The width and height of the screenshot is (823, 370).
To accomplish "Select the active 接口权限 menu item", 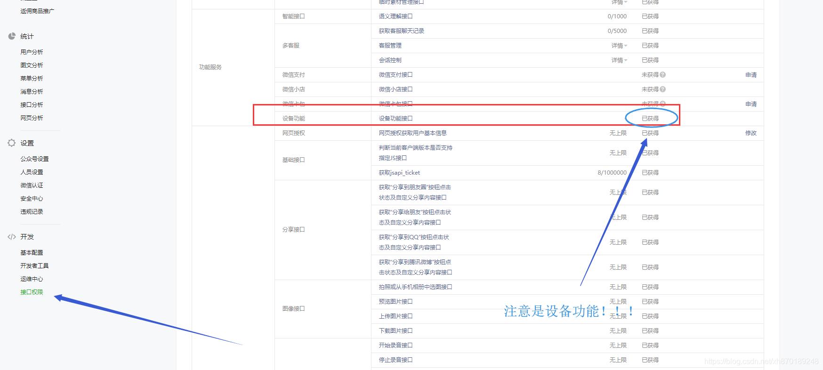I will (x=32, y=292).
